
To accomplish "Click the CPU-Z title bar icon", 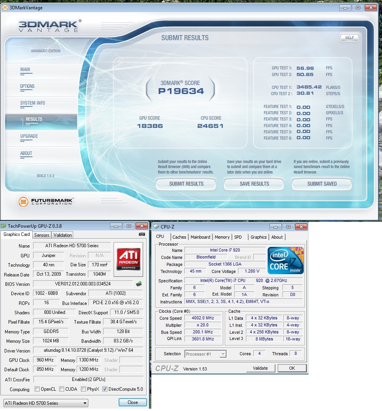I will pos(156,227).
